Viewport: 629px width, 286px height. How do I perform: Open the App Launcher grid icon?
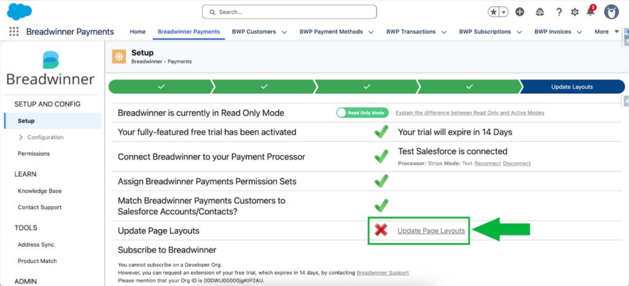point(14,32)
